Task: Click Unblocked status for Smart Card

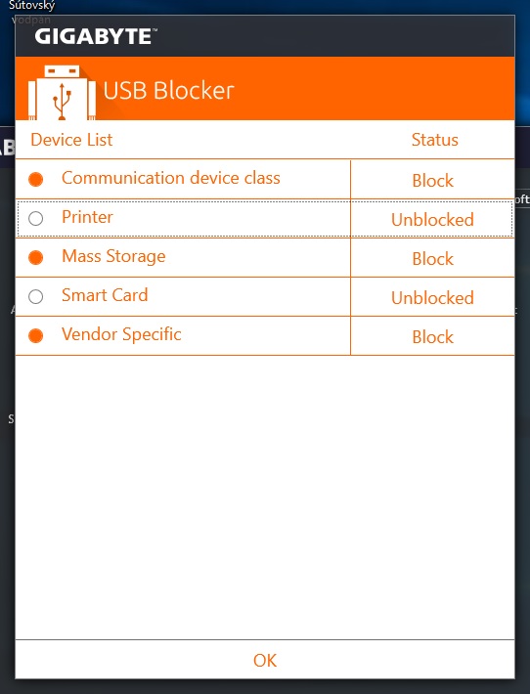Action: (432, 297)
